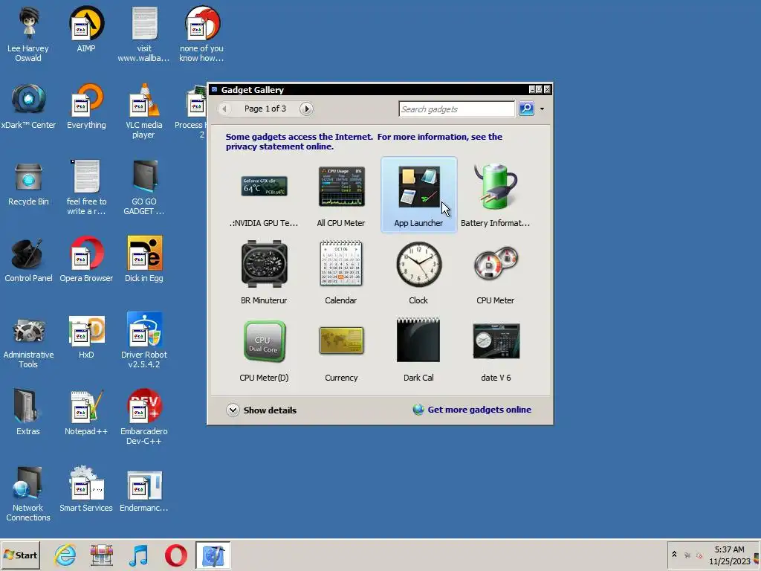The image size is (761, 571).
Task: Select the none of you know how shortcut
Action: pyautogui.click(x=202, y=35)
